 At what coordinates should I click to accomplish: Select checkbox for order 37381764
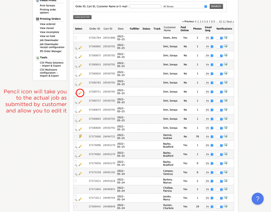(76, 38)
